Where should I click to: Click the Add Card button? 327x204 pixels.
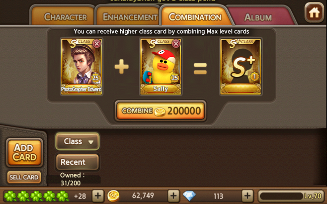pos(25,153)
